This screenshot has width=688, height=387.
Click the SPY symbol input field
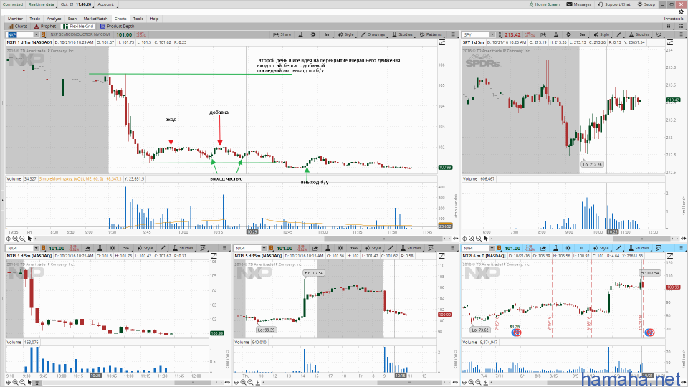(475, 34)
